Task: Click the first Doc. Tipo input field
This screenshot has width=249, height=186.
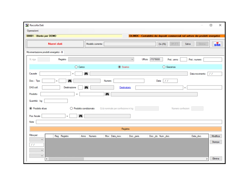Action: pos(49,81)
